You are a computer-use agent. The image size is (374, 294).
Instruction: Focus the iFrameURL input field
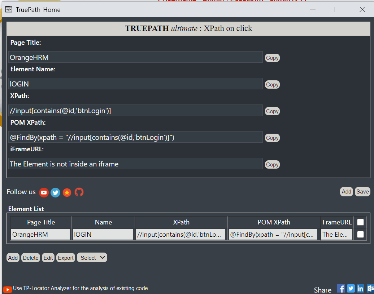tap(135, 164)
